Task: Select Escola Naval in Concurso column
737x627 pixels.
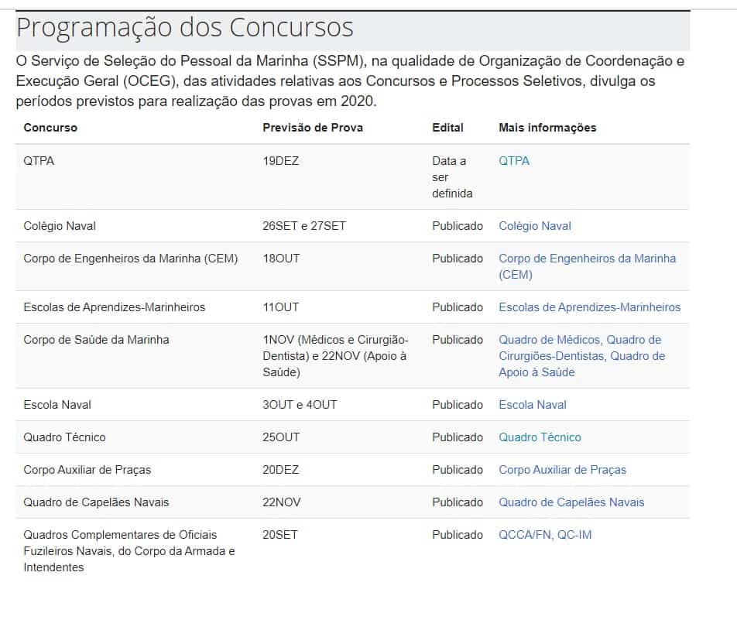Action: tap(57, 405)
